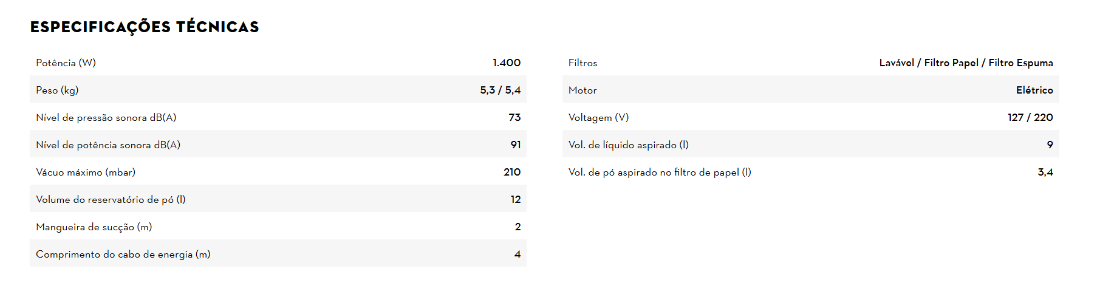Image resolution: width=1114 pixels, height=291 pixels.
Task: Select the 210 vacuum value
Action: 511,172
